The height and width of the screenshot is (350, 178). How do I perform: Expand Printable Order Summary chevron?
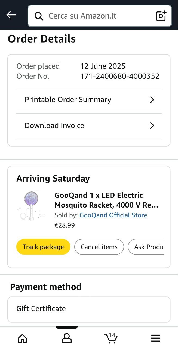click(x=152, y=100)
